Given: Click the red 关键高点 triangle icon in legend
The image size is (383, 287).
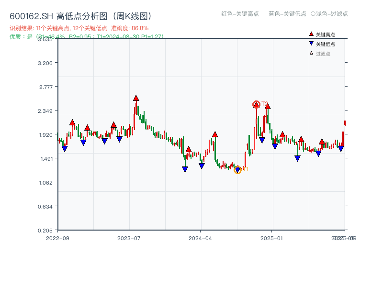Looking at the screenshot, I should click(311, 34).
